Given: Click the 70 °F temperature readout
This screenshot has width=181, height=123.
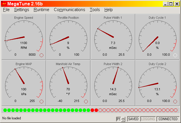Looking at the screenshot, I should pos(68,89).
